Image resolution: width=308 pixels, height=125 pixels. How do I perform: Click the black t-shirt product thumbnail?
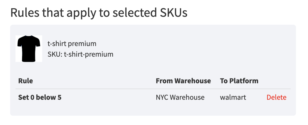29,49
